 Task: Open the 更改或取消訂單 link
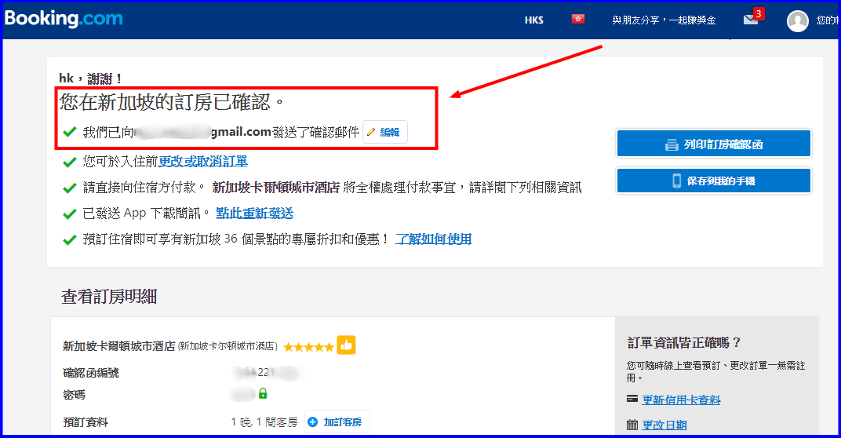(202, 161)
